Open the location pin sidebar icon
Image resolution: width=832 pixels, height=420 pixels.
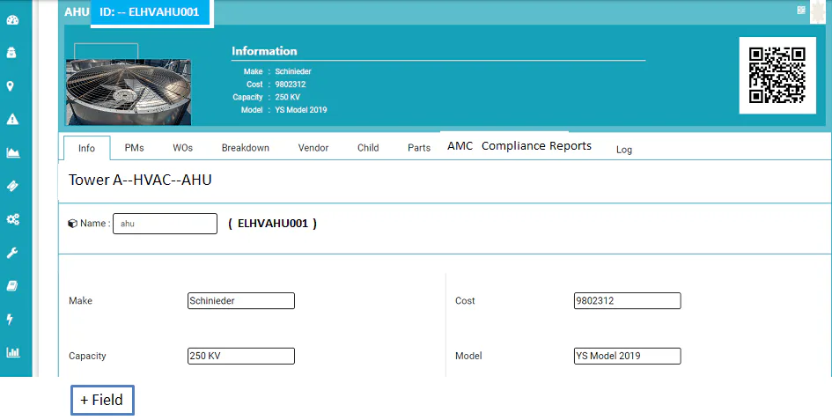(10, 86)
